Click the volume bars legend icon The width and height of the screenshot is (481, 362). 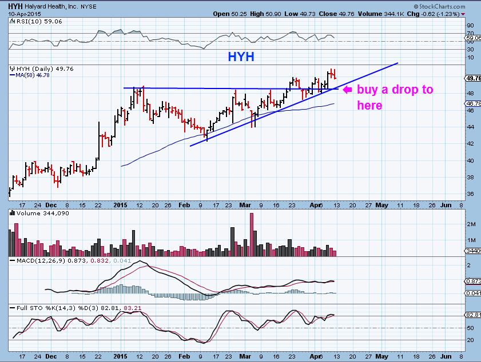13,213
